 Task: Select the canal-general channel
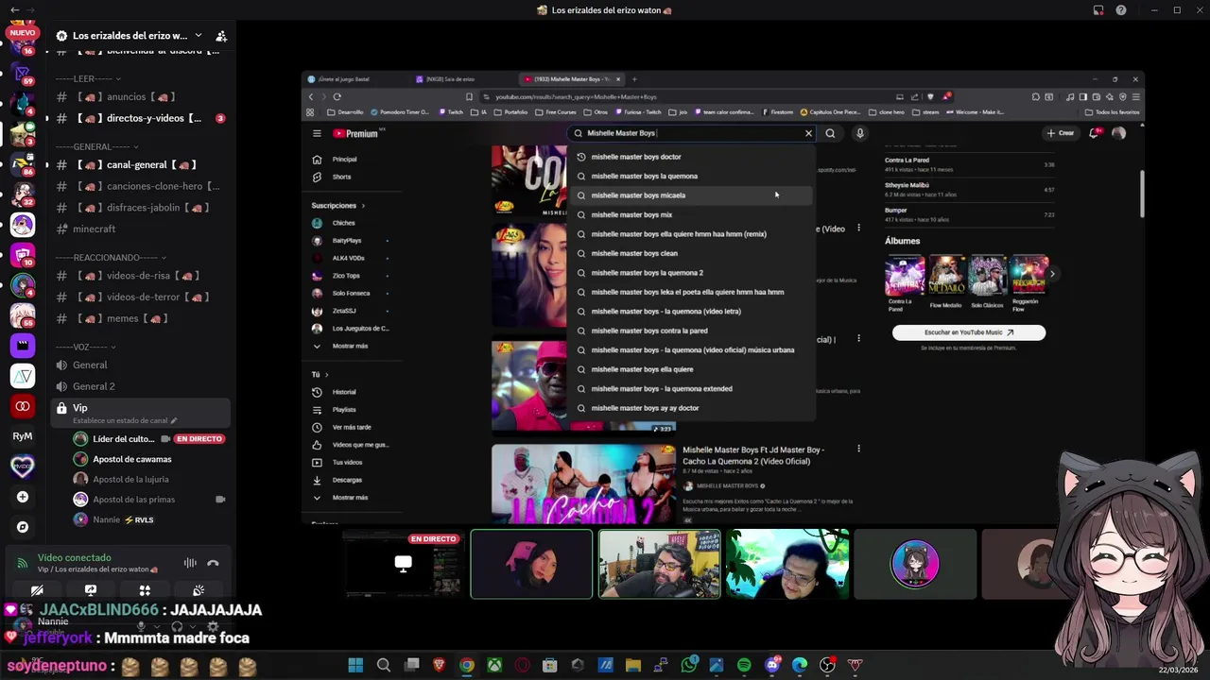139,164
